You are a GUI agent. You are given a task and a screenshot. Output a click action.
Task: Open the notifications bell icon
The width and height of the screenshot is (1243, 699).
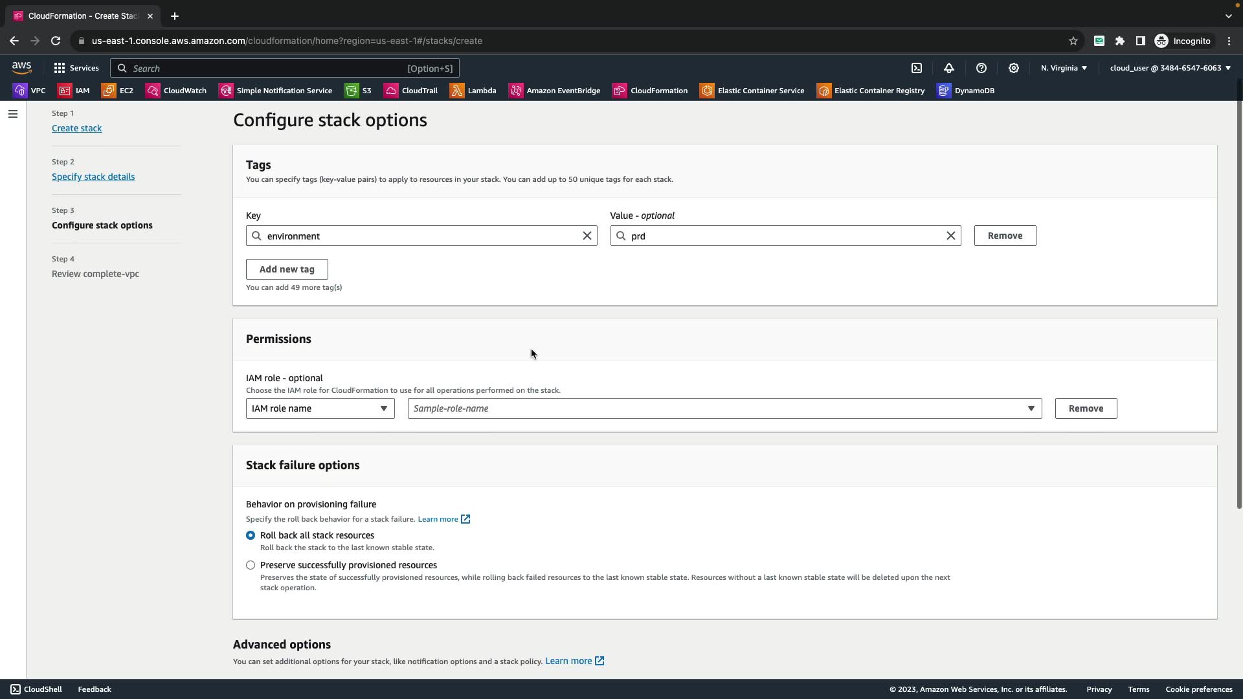pyautogui.click(x=949, y=68)
